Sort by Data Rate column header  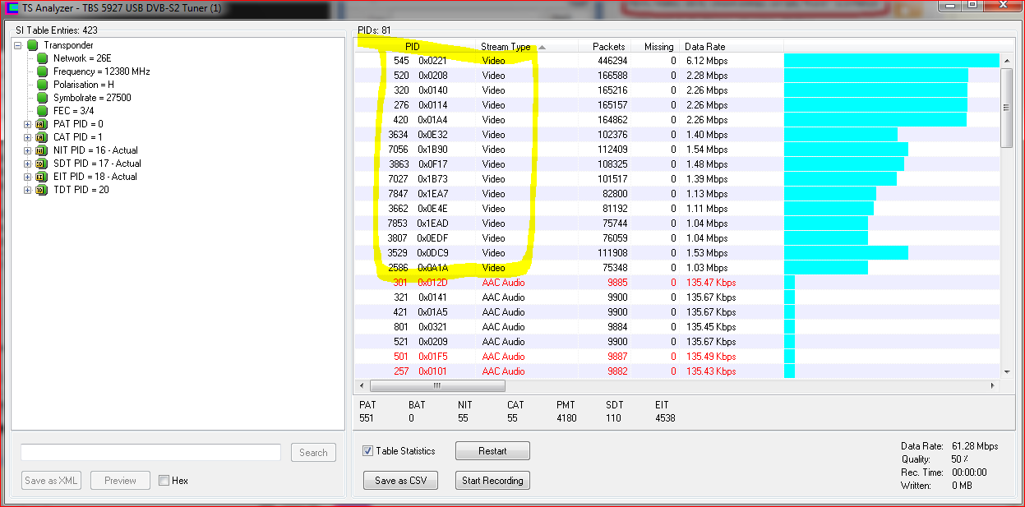click(704, 47)
